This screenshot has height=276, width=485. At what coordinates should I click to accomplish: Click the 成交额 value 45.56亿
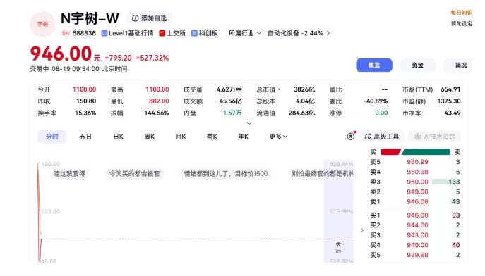pos(230,101)
